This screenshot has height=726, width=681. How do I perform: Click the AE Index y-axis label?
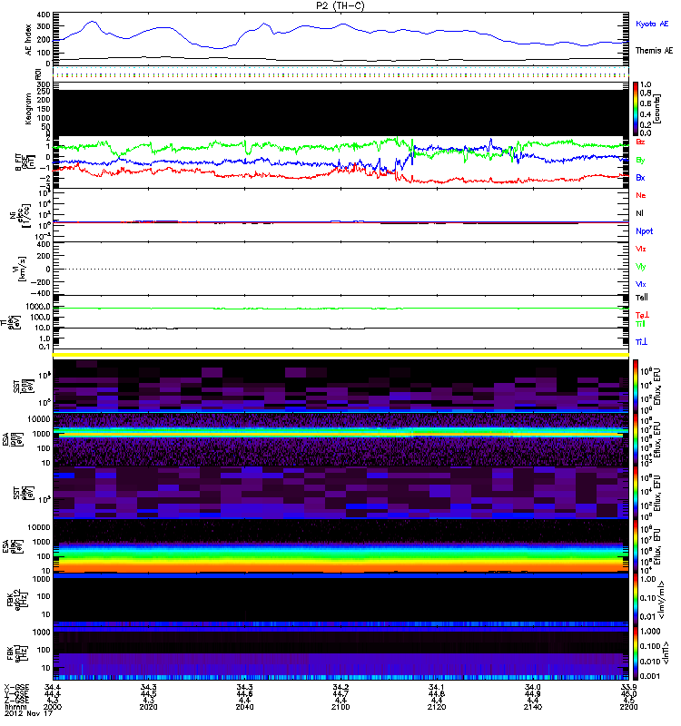(26, 38)
